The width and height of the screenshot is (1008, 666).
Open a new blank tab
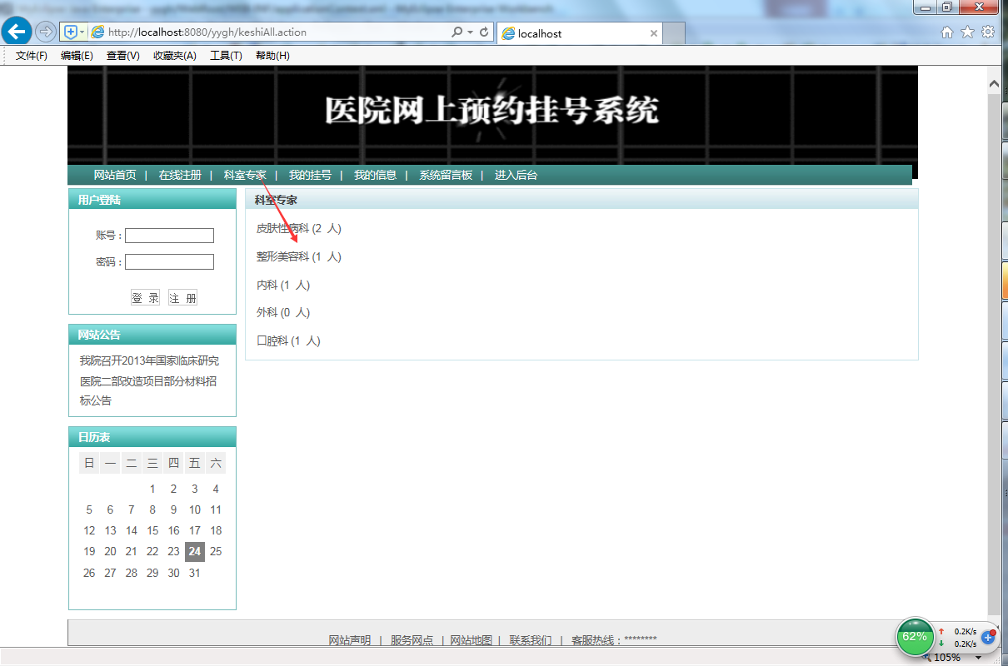(x=674, y=34)
